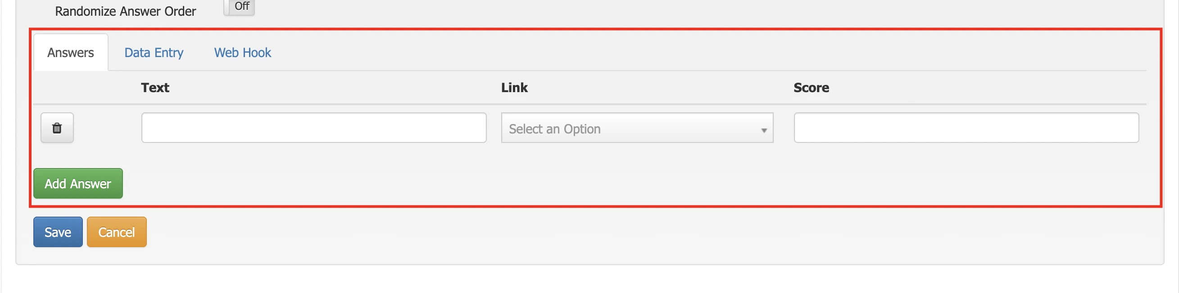Click the dropdown arrow in the Link column

point(763,130)
